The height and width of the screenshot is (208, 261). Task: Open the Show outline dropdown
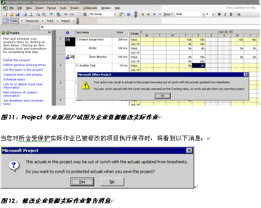pos(168,14)
